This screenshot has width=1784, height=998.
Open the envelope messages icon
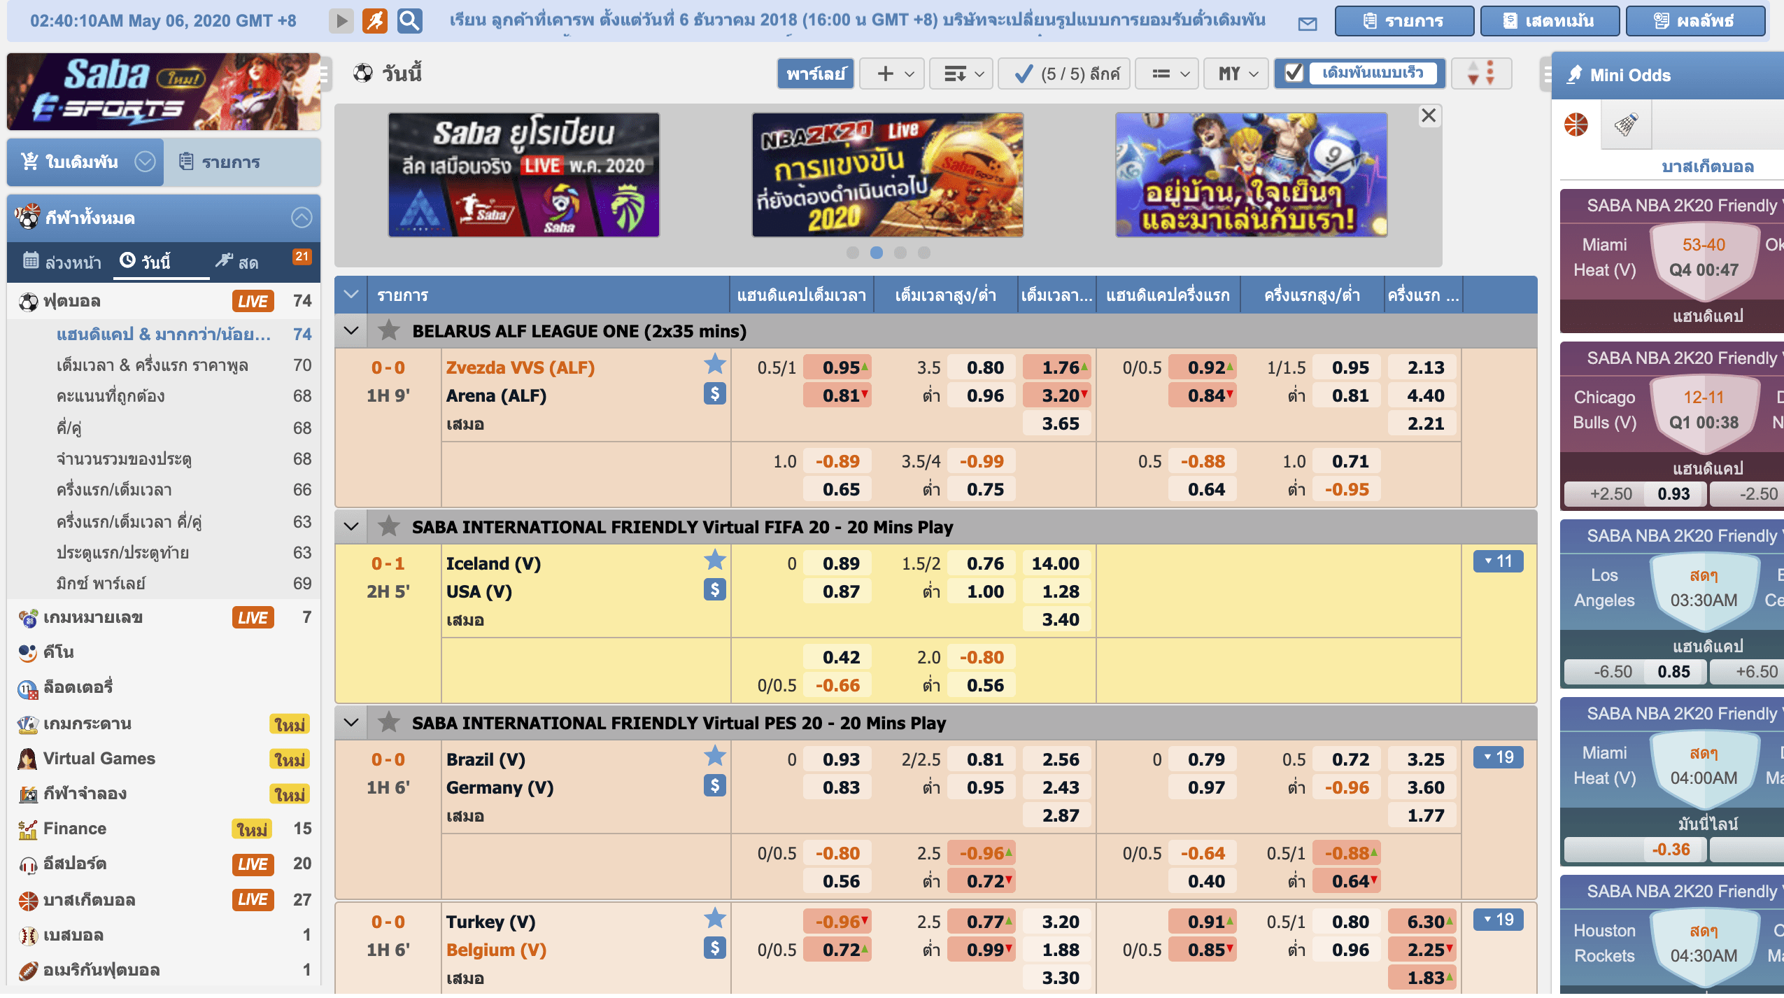1307,24
